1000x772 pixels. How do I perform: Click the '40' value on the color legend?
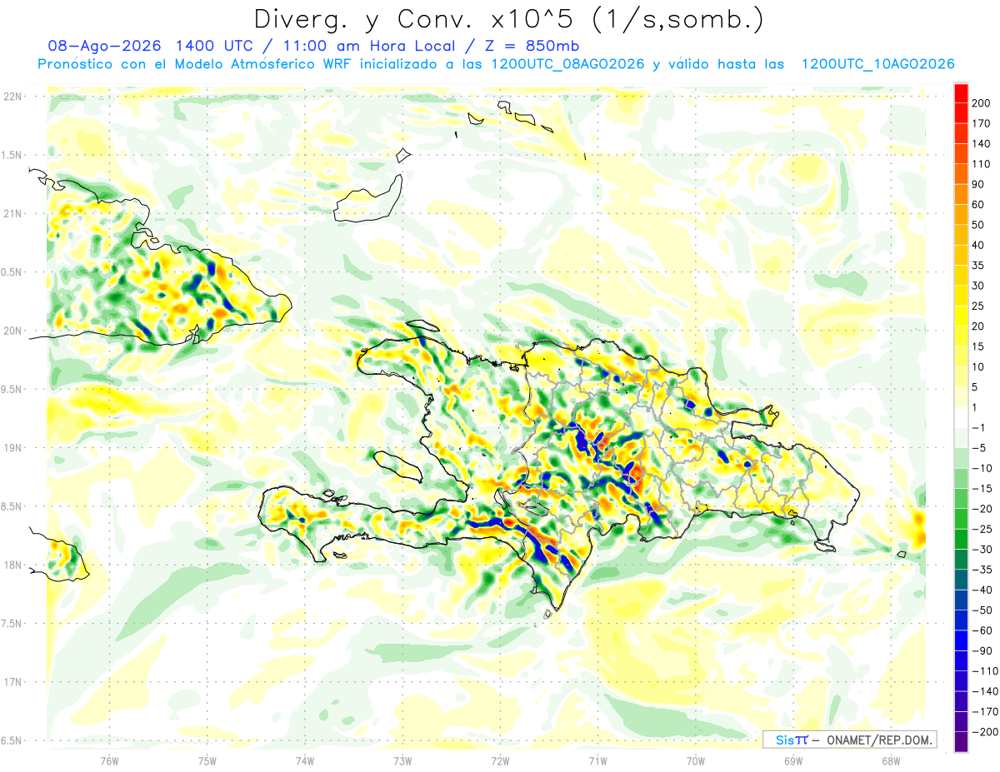978,245
